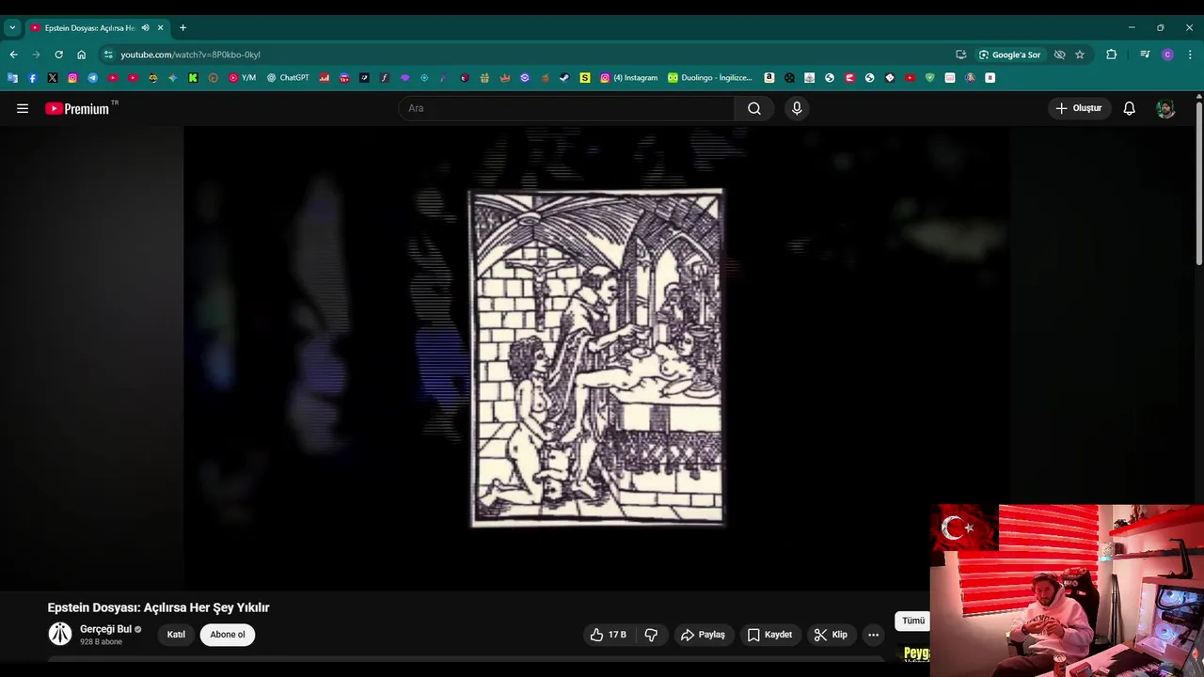The width and height of the screenshot is (1204, 677).
Task: Click Google'a Sor lens button
Action: click(x=1010, y=55)
